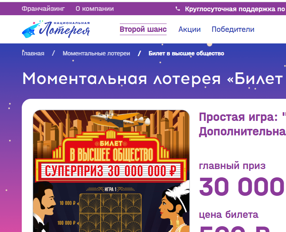Click Билет в высшее общество breadcrumb
The width and height of the screenshot is (286, 232).
point(186,53)
